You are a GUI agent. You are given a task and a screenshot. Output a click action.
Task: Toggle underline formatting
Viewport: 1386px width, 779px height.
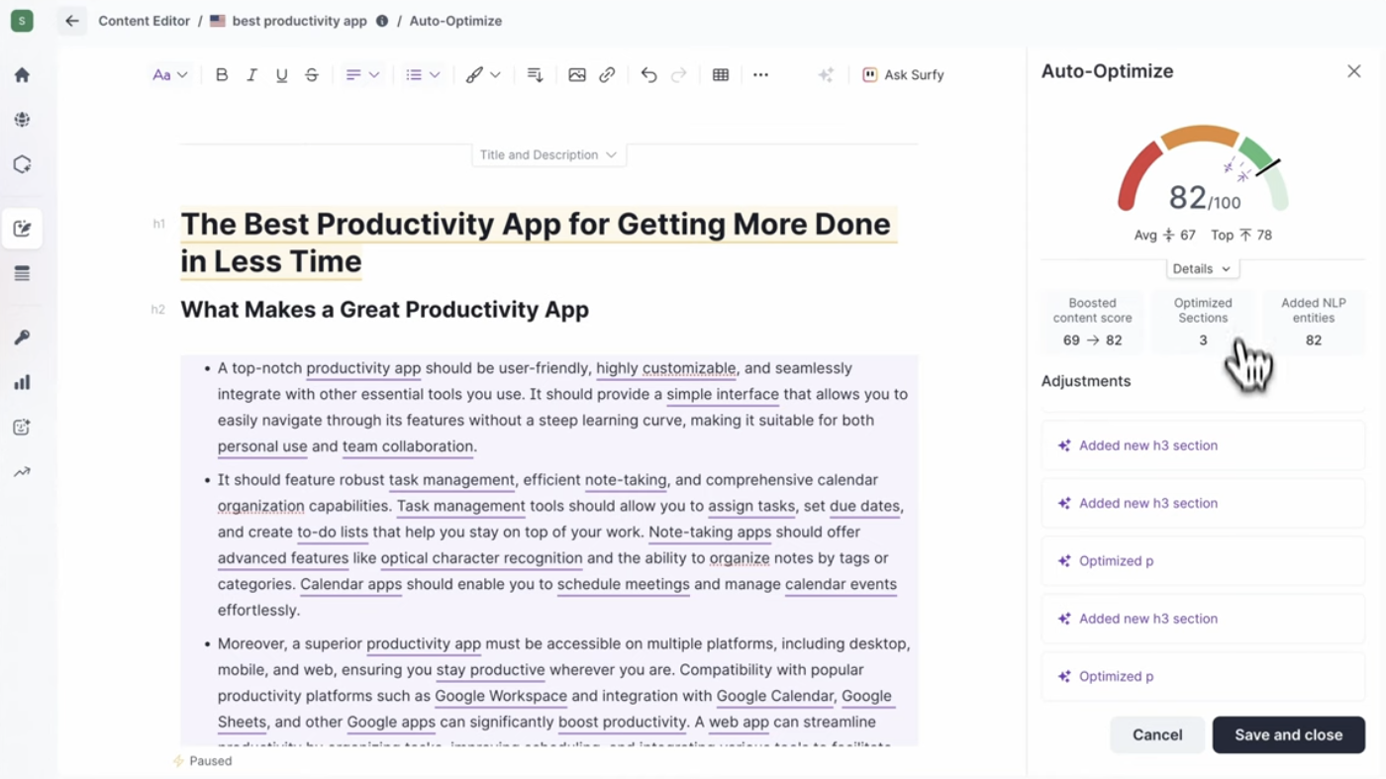[x=282, y=75]
